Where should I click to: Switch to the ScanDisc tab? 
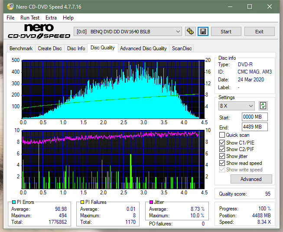click(182, 48)
